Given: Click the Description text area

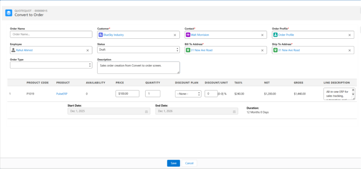Looking at the screenshot, I should (138, 67).
